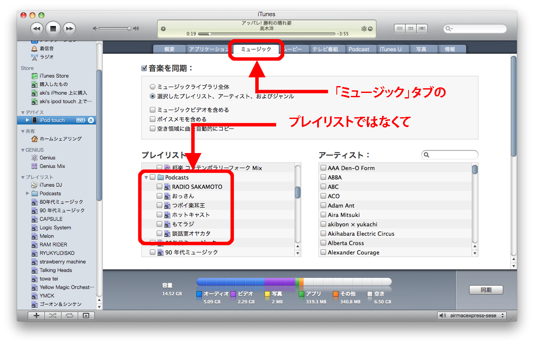The image size is (534, 341).
Task: Click the song playback progress bar
Action: (x=267, y=34)
